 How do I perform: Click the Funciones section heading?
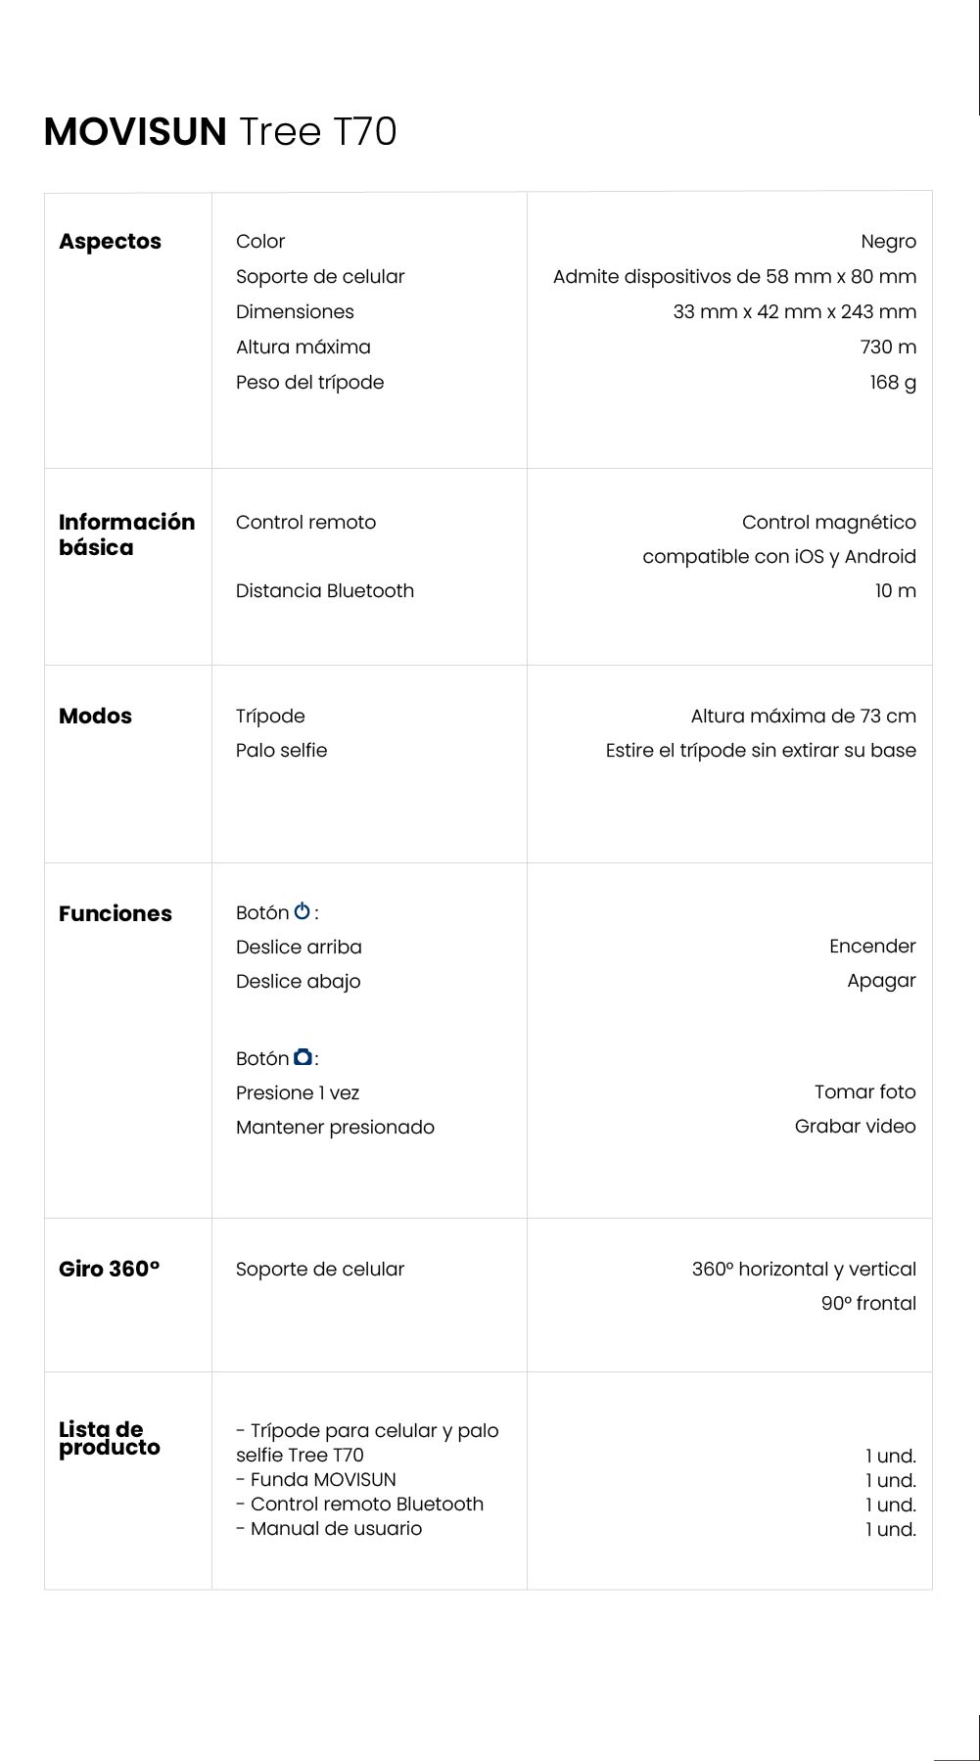pos(115,913)
